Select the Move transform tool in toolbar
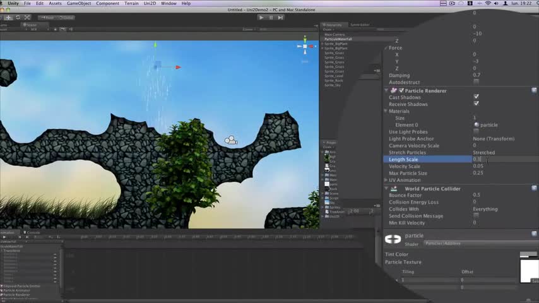 9,18
